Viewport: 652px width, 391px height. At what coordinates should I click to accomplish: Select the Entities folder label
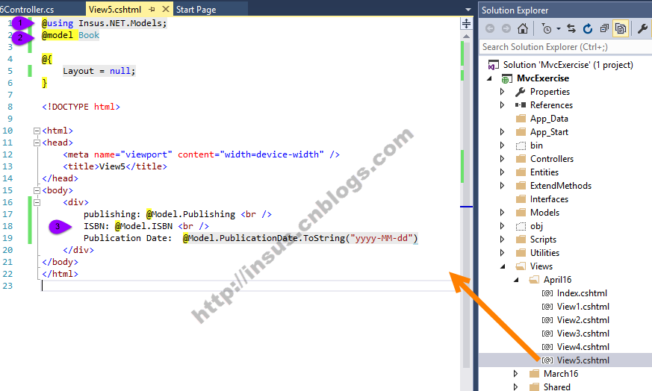click(x=544, y=172)
